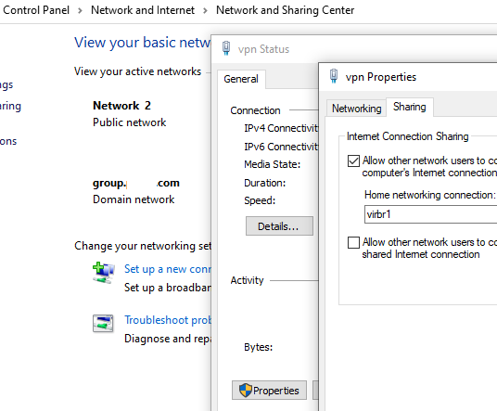Select the Sharing tab
497x411 pixels.
pos(410,107)
